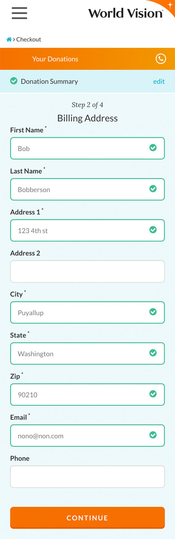Click the orange star icon in the corner
Screen dimensions: 175x539
pos(170,5)
